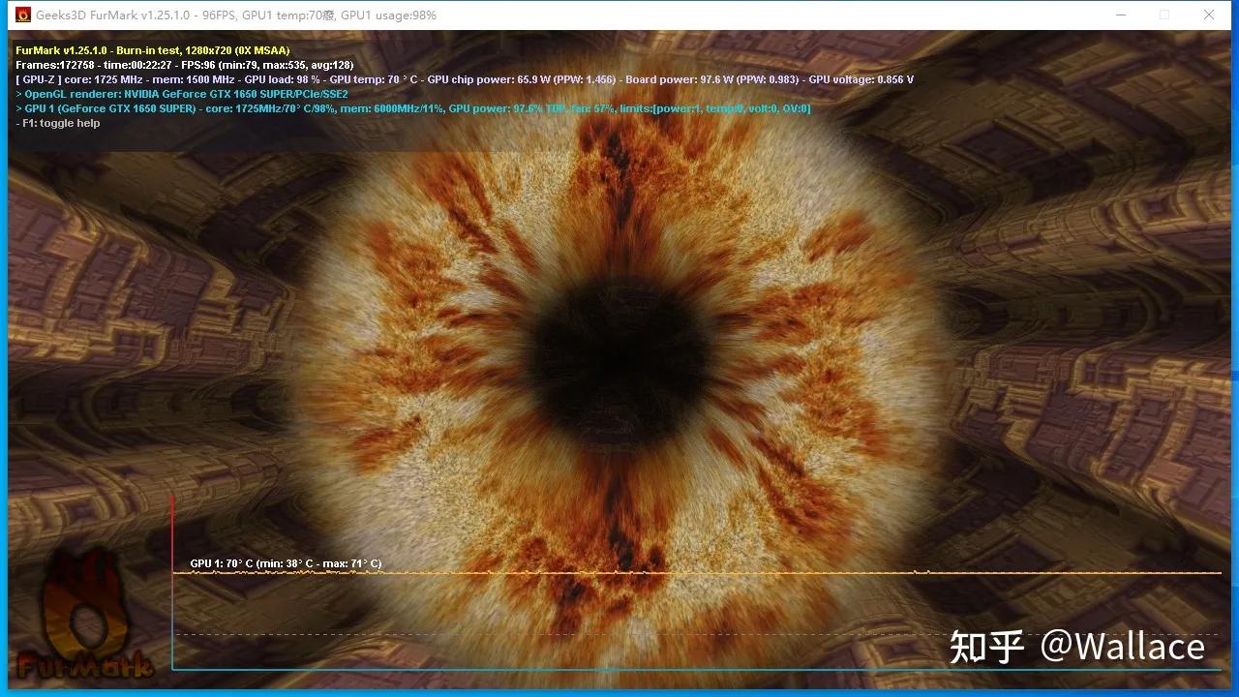Maximize the FurMark window

[1164, 15]
